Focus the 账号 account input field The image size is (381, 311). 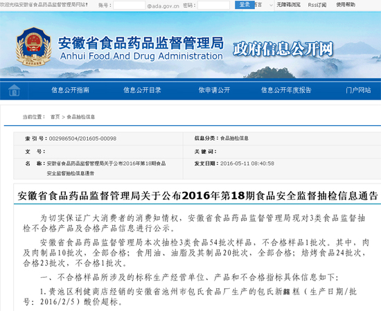130,6
